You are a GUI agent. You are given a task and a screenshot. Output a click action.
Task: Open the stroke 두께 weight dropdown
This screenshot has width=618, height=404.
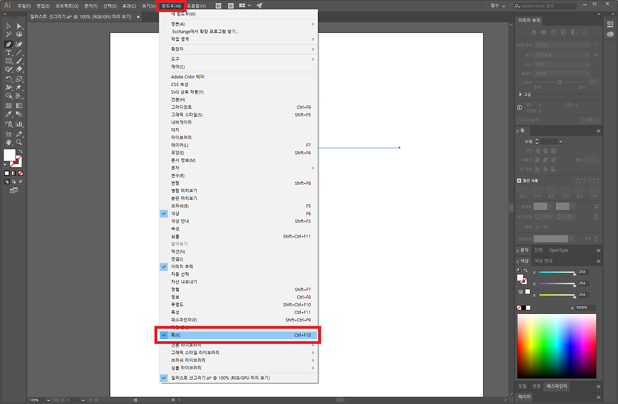pyautogui.click(x=560, y=142)
